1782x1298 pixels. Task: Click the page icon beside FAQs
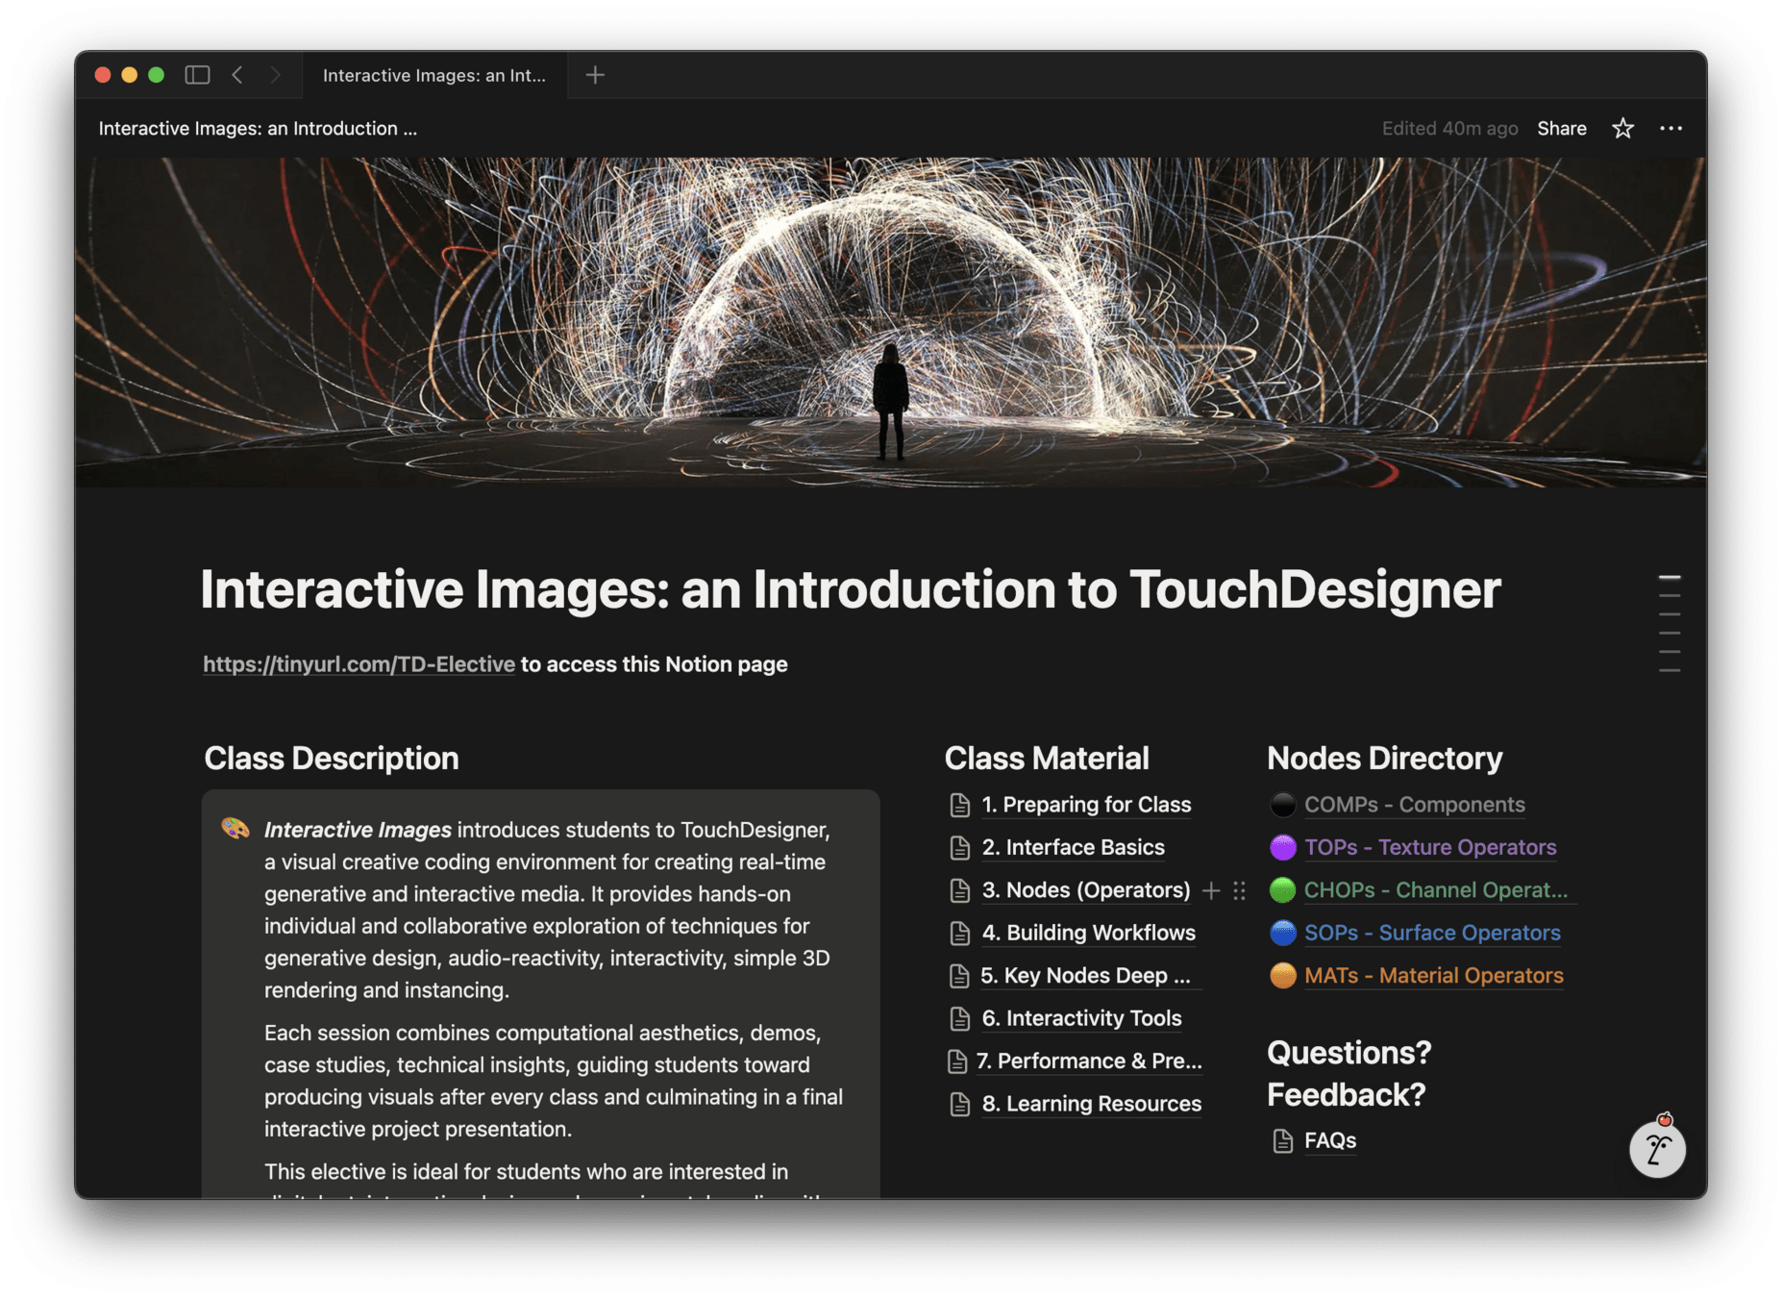coord(1282,1141)
